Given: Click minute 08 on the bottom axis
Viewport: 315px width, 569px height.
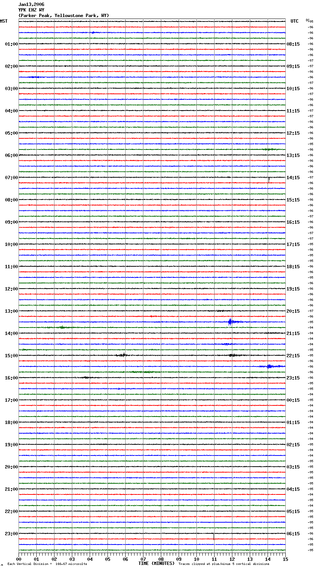Looking at the screenshot, I should pos(161,559).
